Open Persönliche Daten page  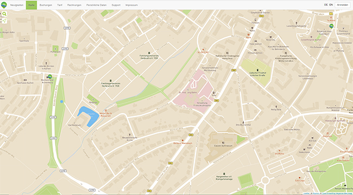click(x=97, y=5)
